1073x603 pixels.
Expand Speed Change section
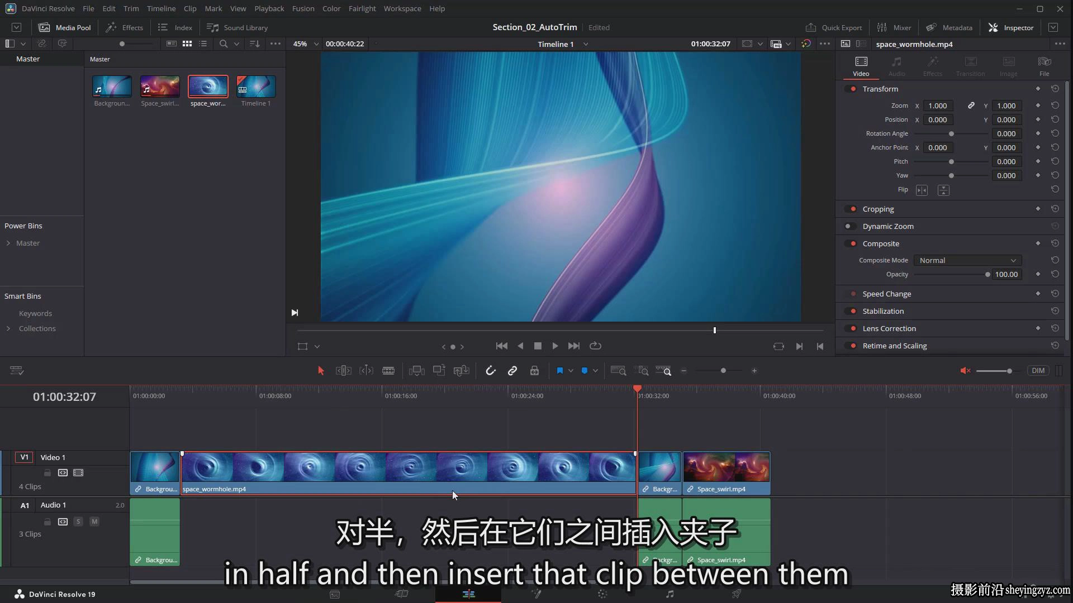887,294
